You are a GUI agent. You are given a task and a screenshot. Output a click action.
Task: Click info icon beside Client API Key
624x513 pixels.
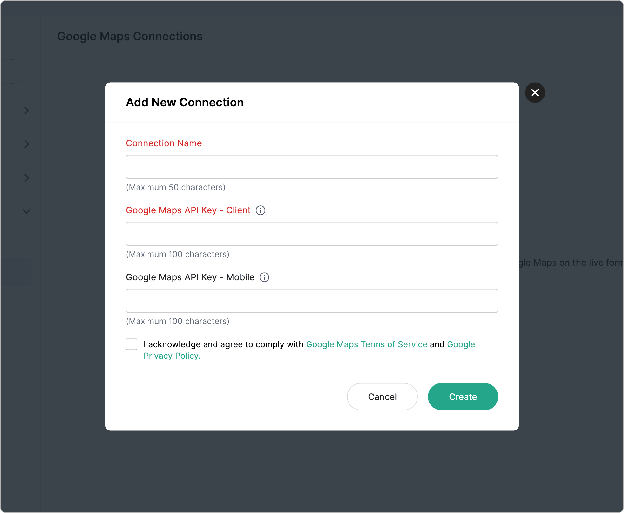261,210
